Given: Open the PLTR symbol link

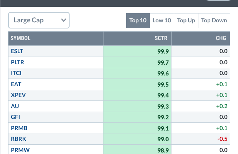Looking at the screenshot, I should [17, 62].
